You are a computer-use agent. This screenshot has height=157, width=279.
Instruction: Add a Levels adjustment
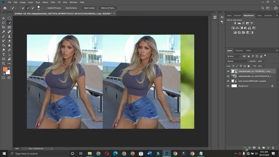(x=239, y=23)
